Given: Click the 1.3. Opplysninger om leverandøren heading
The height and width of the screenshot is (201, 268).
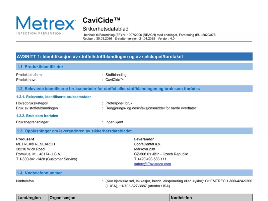Looking at the screenshot, I should click(x=134, y=131).
